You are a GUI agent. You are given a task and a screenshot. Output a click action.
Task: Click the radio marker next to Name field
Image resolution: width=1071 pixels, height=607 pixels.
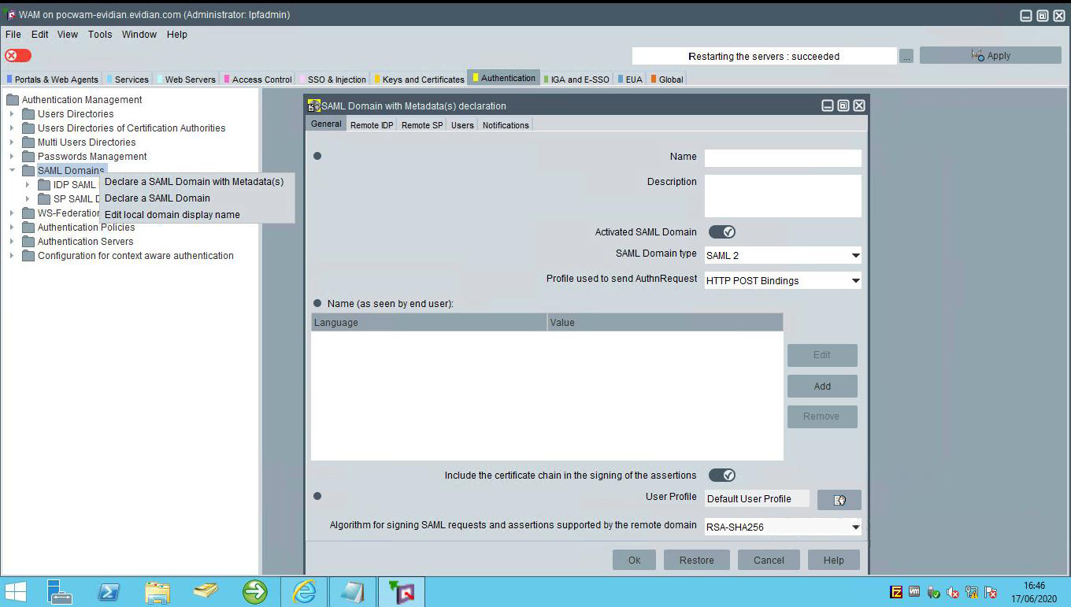[x=317, y=156]
